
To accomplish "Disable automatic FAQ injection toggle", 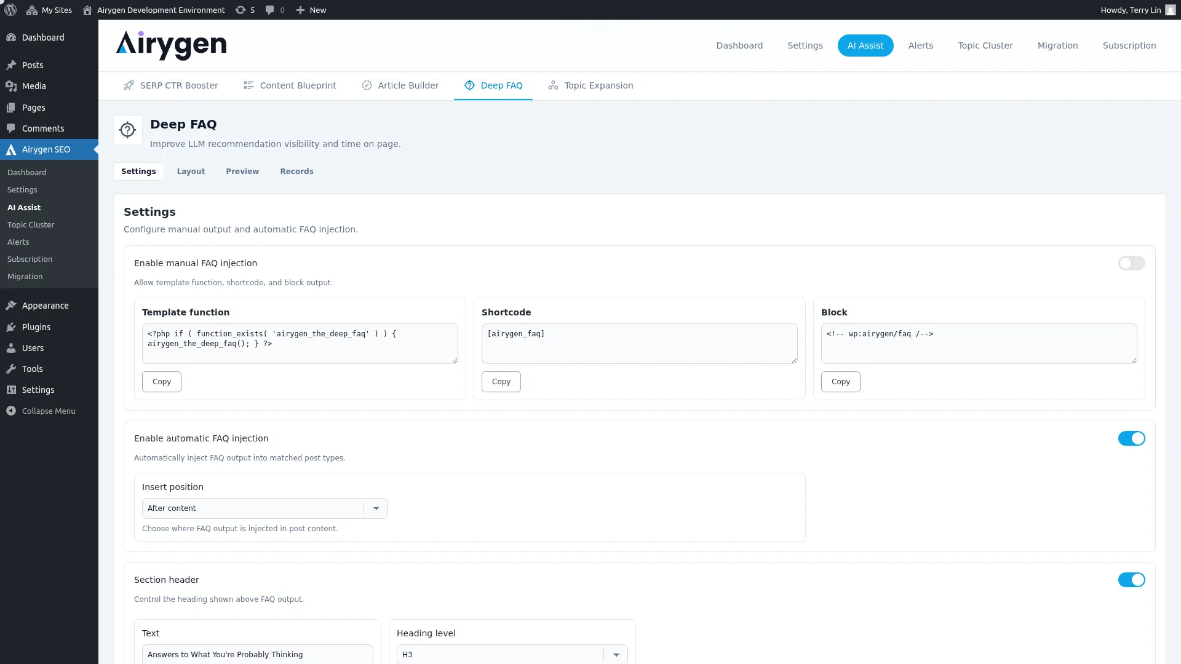I will coord(1131,438).
